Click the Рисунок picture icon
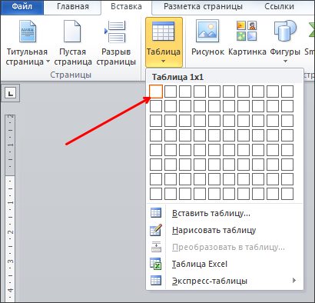 [207, 31]
